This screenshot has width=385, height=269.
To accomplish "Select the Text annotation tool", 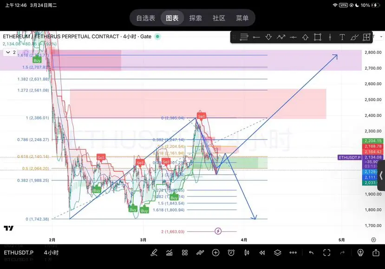I will click(x=342, y=37).
